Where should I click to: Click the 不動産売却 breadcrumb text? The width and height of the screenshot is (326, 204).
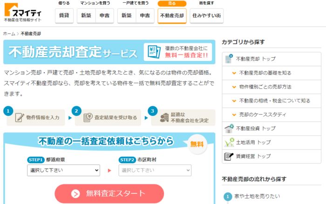pos(31,34)
